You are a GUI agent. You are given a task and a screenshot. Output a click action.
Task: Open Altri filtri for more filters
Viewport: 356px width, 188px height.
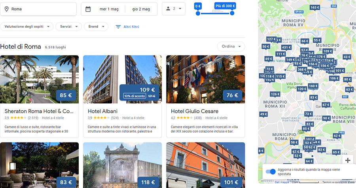coord(131,27)
